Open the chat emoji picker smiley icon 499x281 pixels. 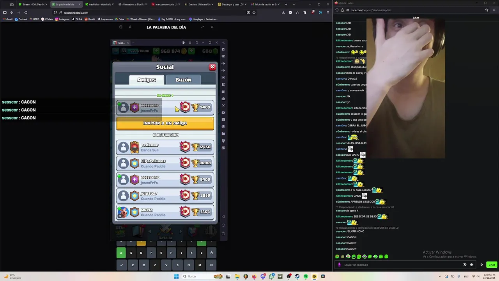coord(471,265)
